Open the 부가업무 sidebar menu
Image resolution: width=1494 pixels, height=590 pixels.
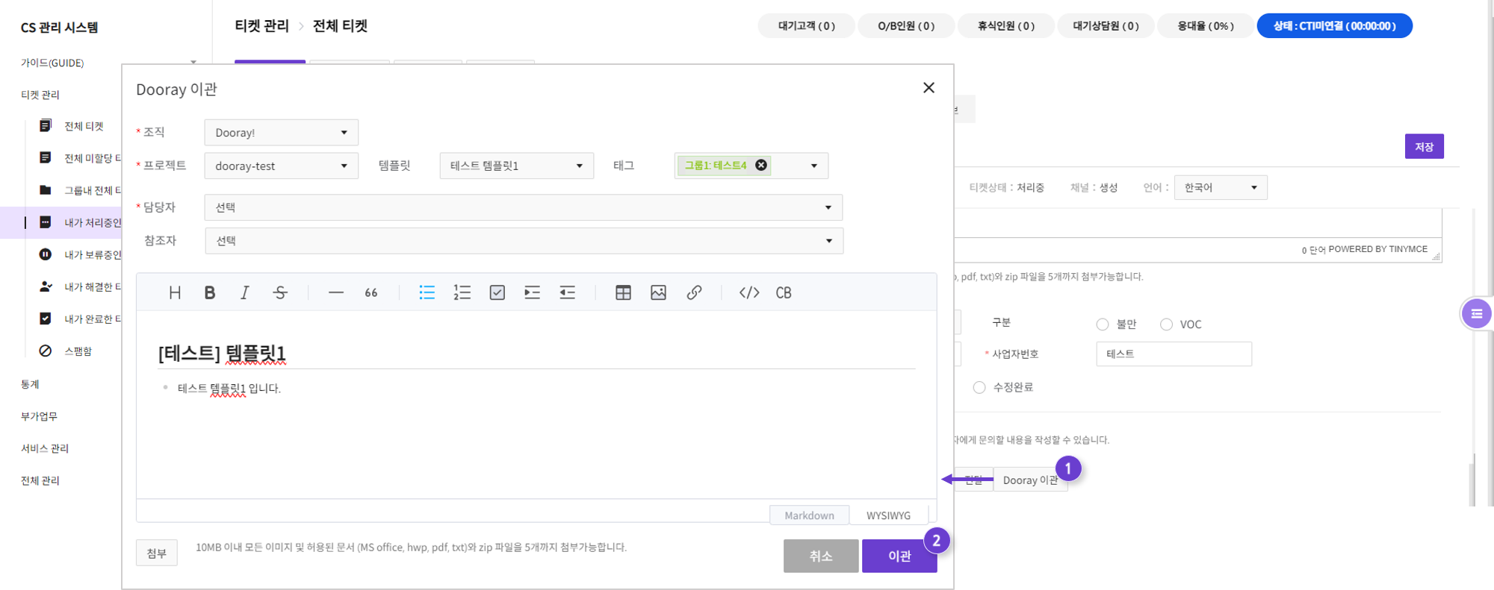coord(39,416)
